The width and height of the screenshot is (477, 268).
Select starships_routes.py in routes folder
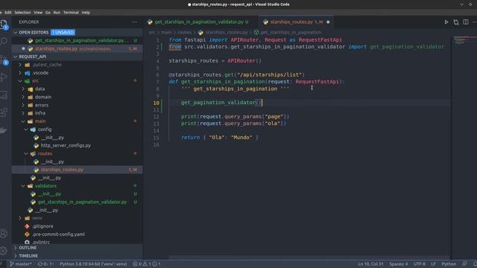[x=62, y=170]
